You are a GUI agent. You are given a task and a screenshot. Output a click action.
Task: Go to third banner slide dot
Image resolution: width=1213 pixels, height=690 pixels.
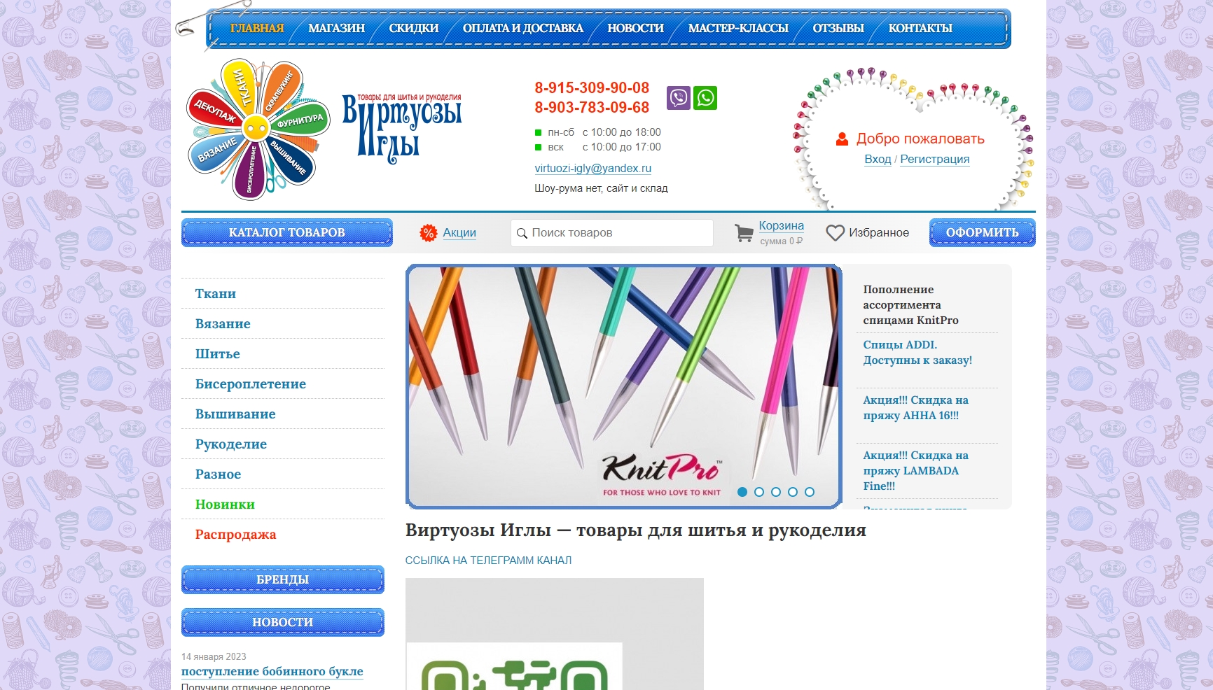pos(776,492)
